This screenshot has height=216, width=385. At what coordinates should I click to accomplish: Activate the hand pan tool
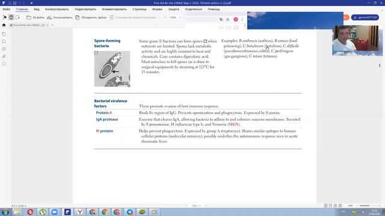point(11,17)
